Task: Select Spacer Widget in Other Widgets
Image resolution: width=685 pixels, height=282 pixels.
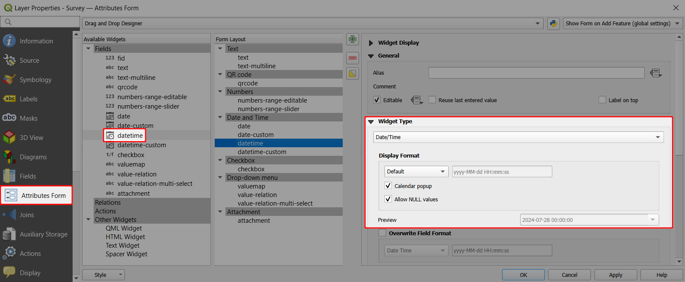Action: pyautogui.click(x=126, y=254)
